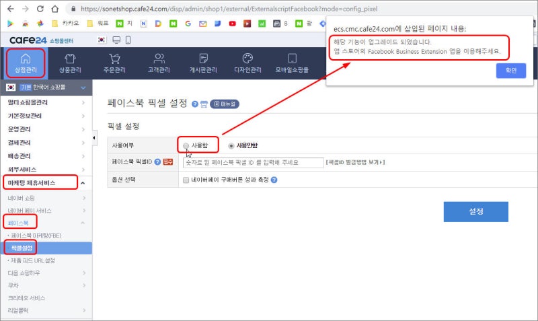The height and width of the screenshot is (321, 538).
Task: Go back with the browser back arrow
Action: tap(11, 9)
